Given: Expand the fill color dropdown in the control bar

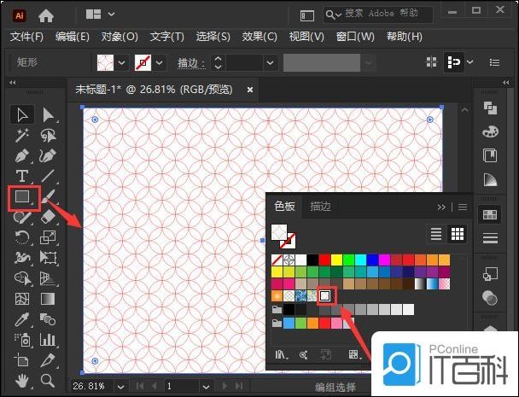Looking at the screenshot, I should [x=121, y=62].
